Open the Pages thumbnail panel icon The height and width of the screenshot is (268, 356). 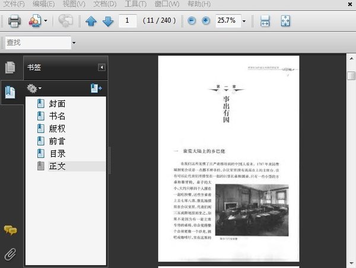[10, 68]
